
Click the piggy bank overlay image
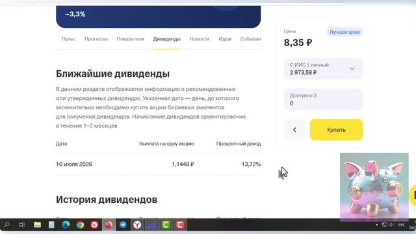[374, 187]
